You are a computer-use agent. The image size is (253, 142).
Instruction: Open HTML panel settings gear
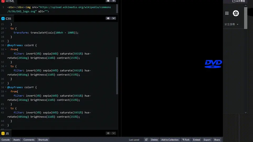point(108,1)
